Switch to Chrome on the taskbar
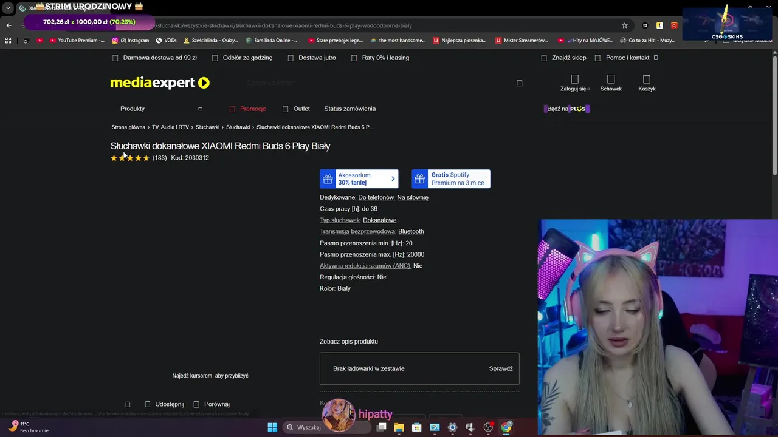 point(506,427)
